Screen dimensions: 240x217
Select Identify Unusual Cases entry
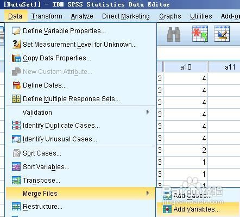pyautogui.click(x=81, y=139)
